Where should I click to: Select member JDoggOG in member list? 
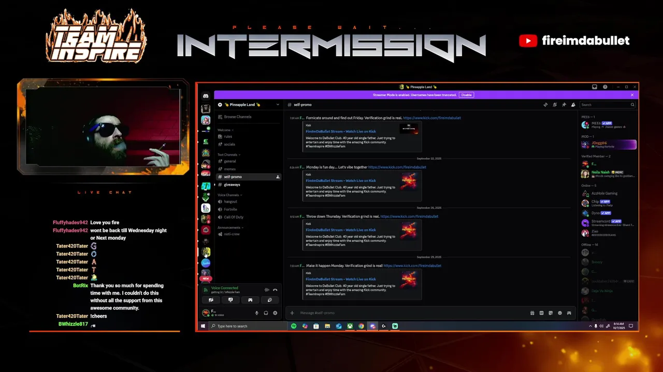(608, 144)
